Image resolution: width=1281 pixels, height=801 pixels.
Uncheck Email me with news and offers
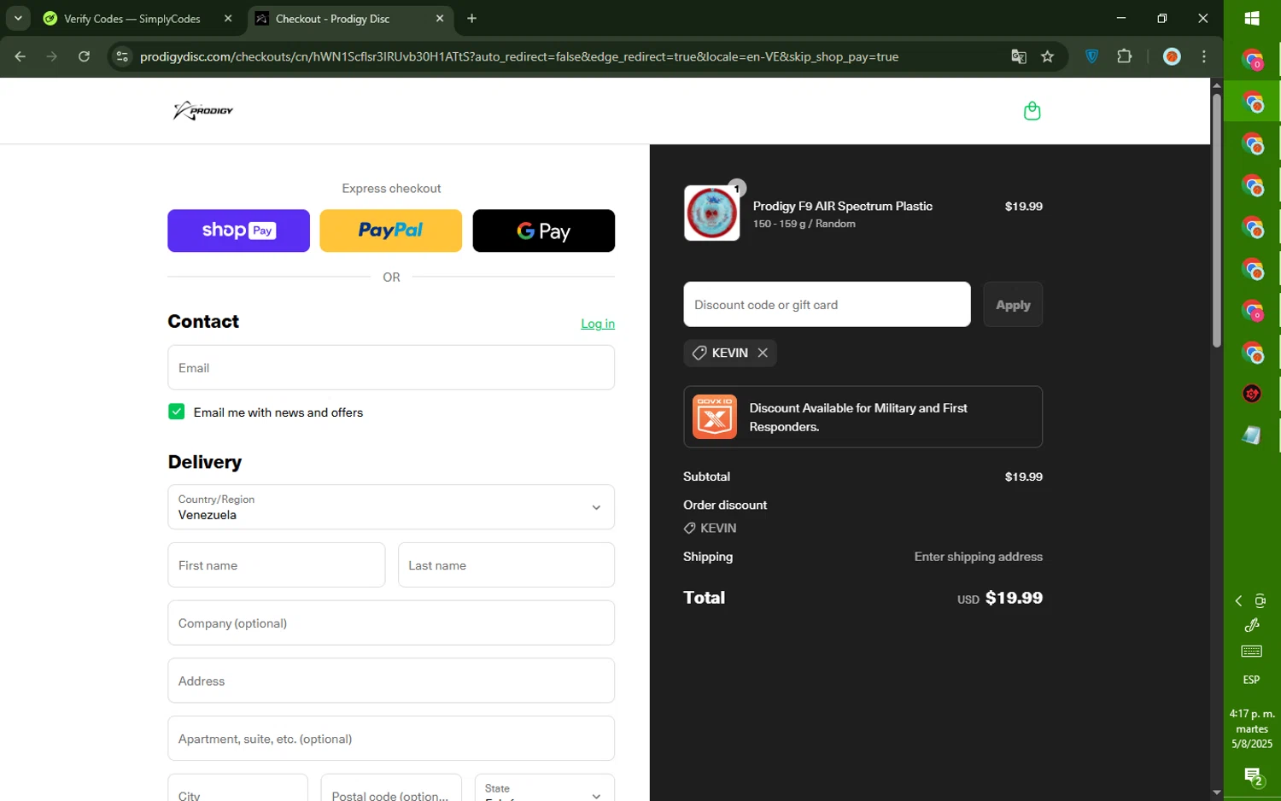(x=177, y=412)
